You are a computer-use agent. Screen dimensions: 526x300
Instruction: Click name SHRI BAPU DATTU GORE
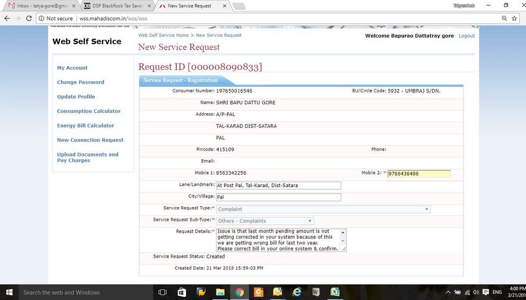pyautogui.click(x=246, y=102)
